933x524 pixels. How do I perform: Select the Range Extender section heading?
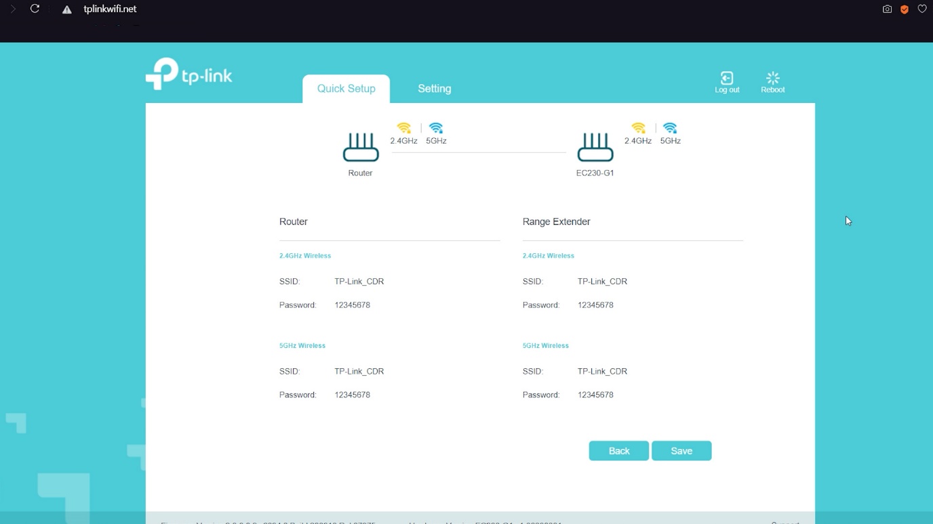[557, 221]
